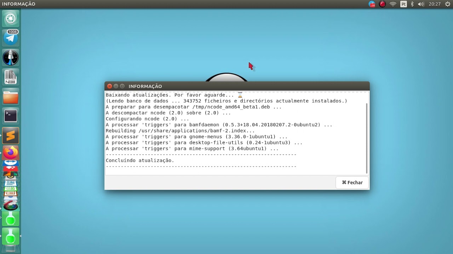The width and height of the screenshot is (453, 254).
Task: Open the upper green flask dock icon
Action: 11,218
